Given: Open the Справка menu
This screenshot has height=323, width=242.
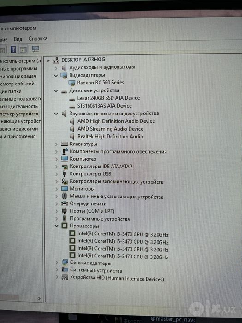Looking at the screenshot, I should tap(38, 38).
